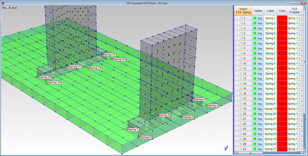Screen dimensions: 308x156
Task: Select the Spring 23 tag in the 3D model
Action: pos(119,60)
